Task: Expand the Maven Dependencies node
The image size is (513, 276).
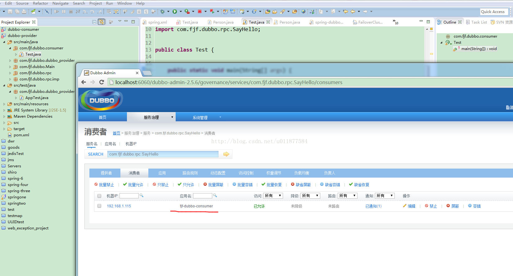Action: tap(4, 116)
